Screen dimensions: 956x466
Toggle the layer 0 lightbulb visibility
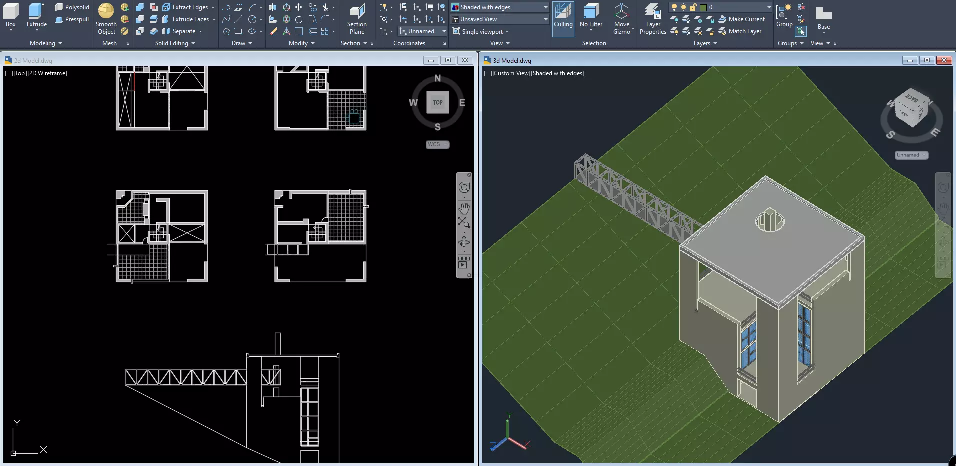coord(674,7)
